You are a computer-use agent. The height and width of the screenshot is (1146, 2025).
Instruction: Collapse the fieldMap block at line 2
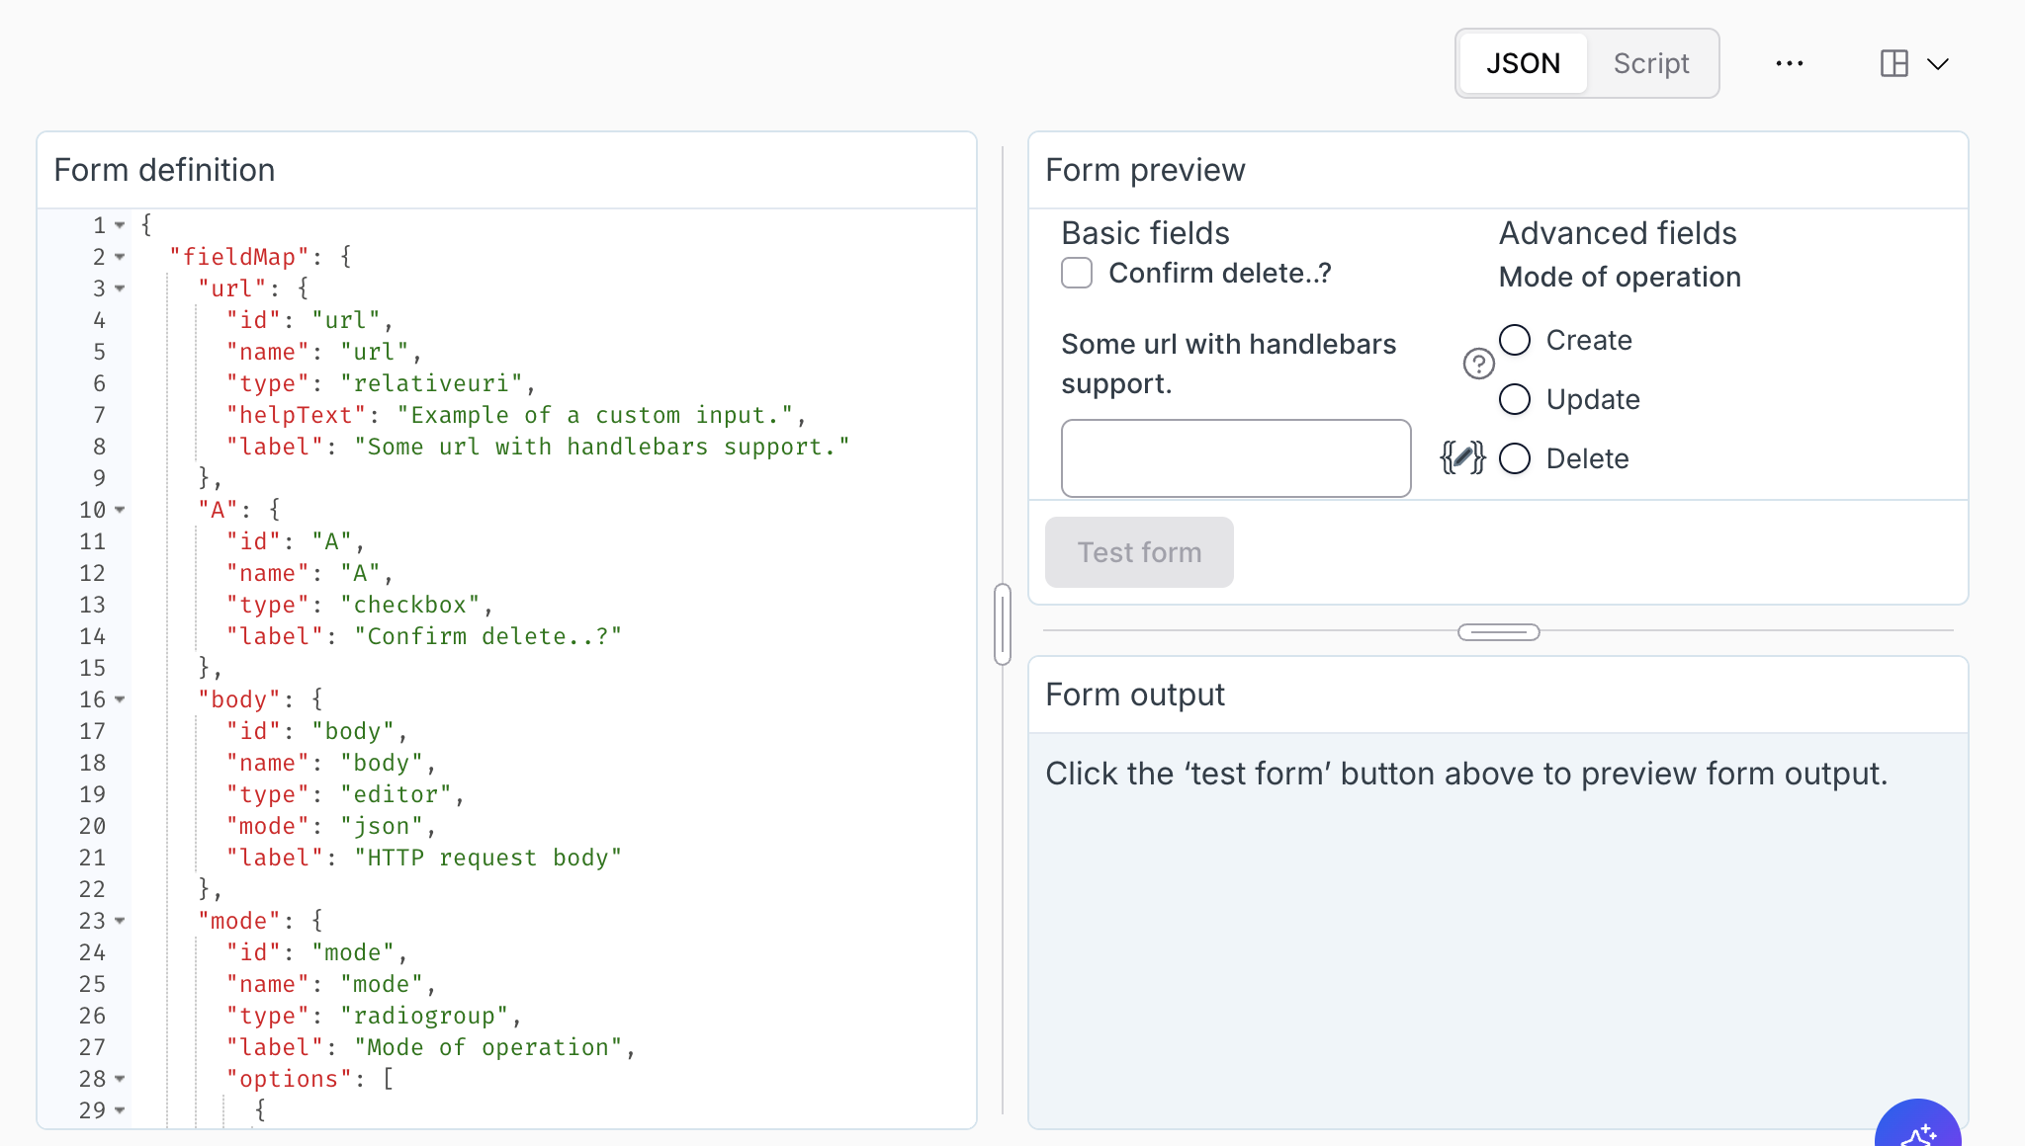(x=120, y=257)
